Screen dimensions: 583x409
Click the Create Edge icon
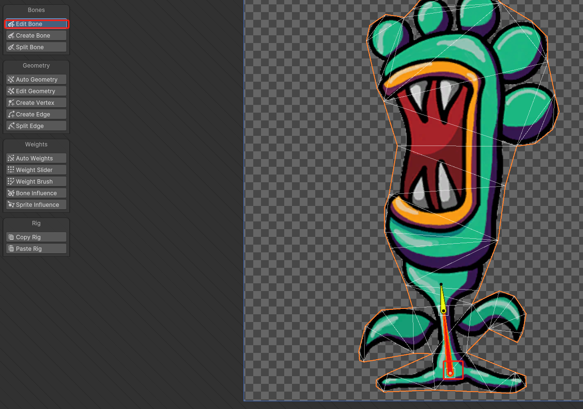point(11,114)
